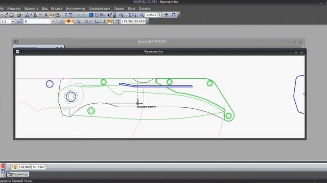Open the Редактор menu
327x183 pixels.
pyautogui.click(x=14, y=9)
